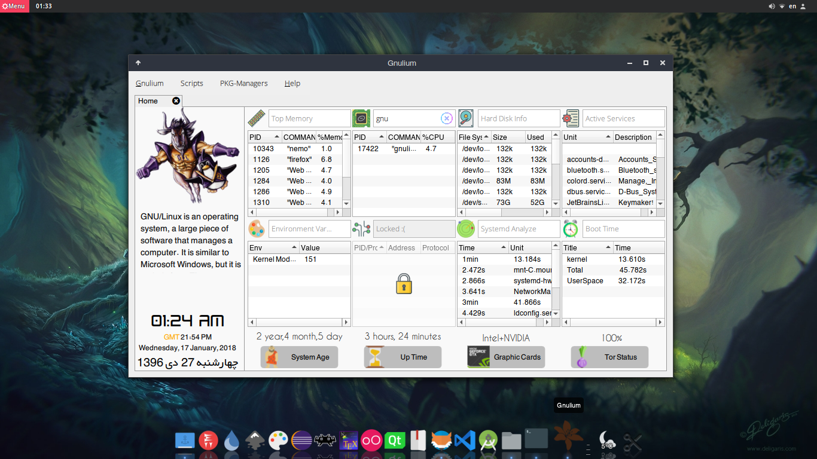Image resolution: width=817 pixels, height=459 pixels.
Task: Click the Boot Time alarm clock icon
Action: pos(571,229)
